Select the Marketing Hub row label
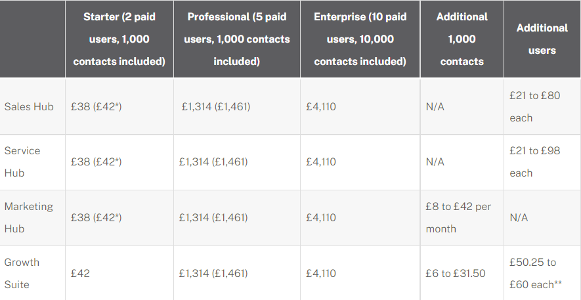Screen dimensions: 581x300 pyautogui.click(x=29, y=217)
